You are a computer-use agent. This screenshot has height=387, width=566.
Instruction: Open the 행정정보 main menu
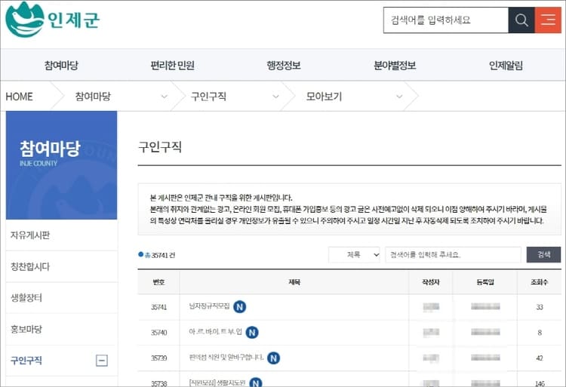point(284,66)
